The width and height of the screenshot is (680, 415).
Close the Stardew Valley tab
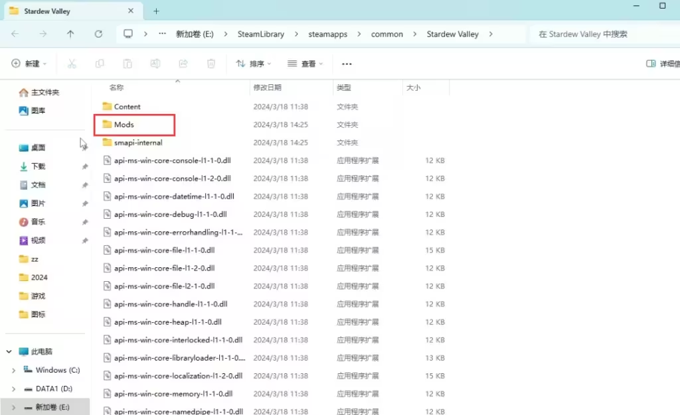coord(131,11)
